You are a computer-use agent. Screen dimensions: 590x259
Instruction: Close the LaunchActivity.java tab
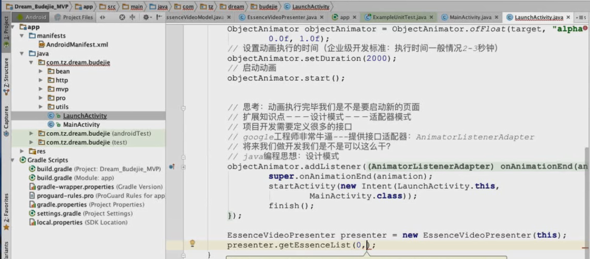click(x=568, y=17)
